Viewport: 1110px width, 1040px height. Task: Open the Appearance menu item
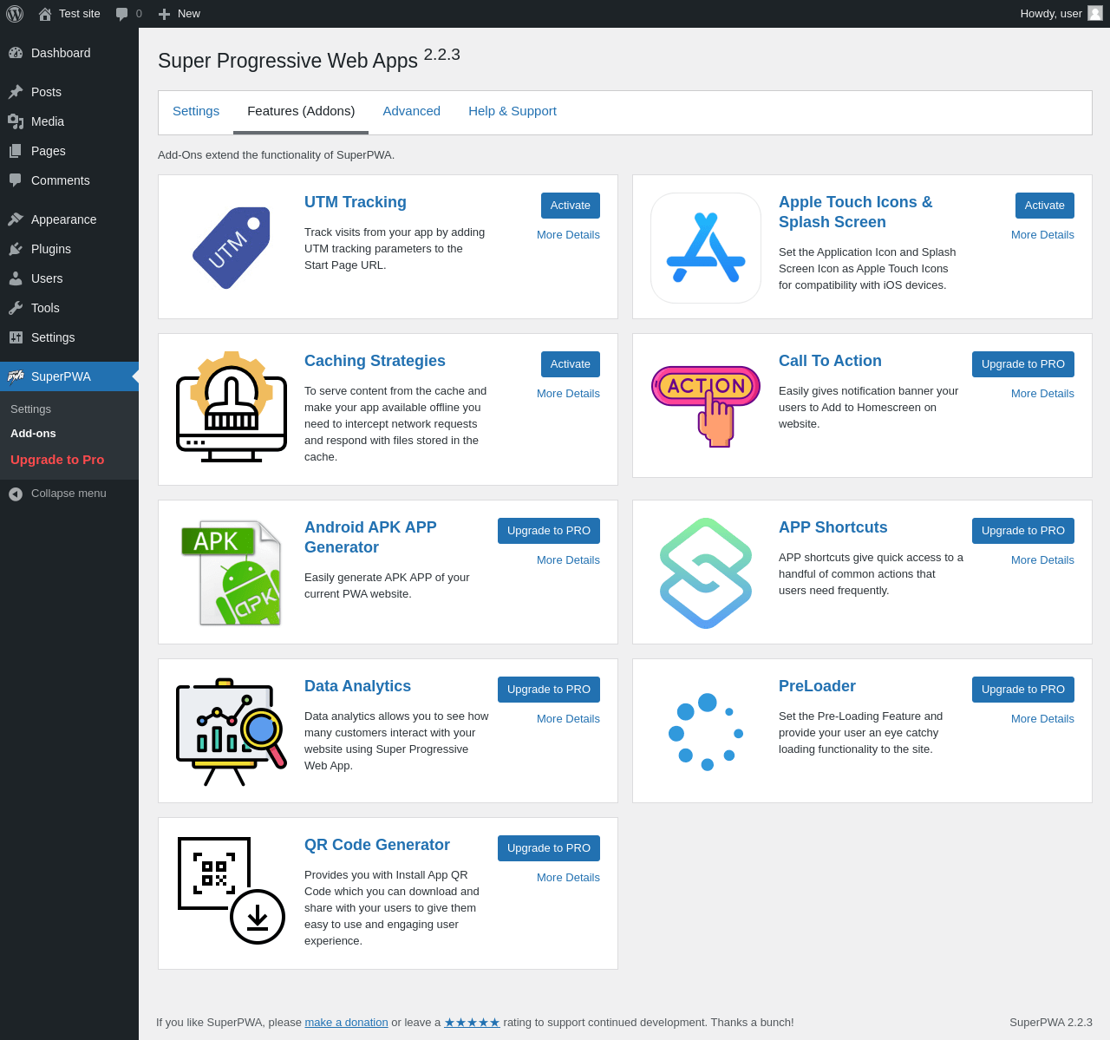(69, 219)
